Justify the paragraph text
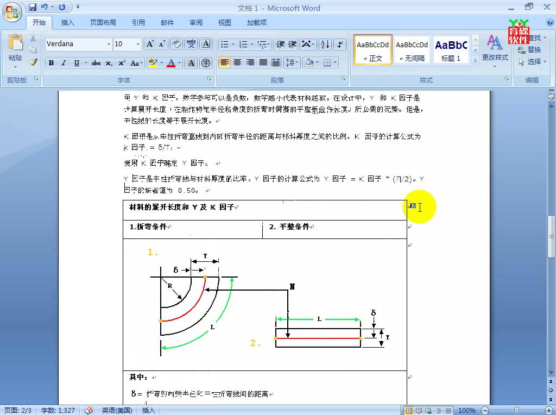 [263, 63]
